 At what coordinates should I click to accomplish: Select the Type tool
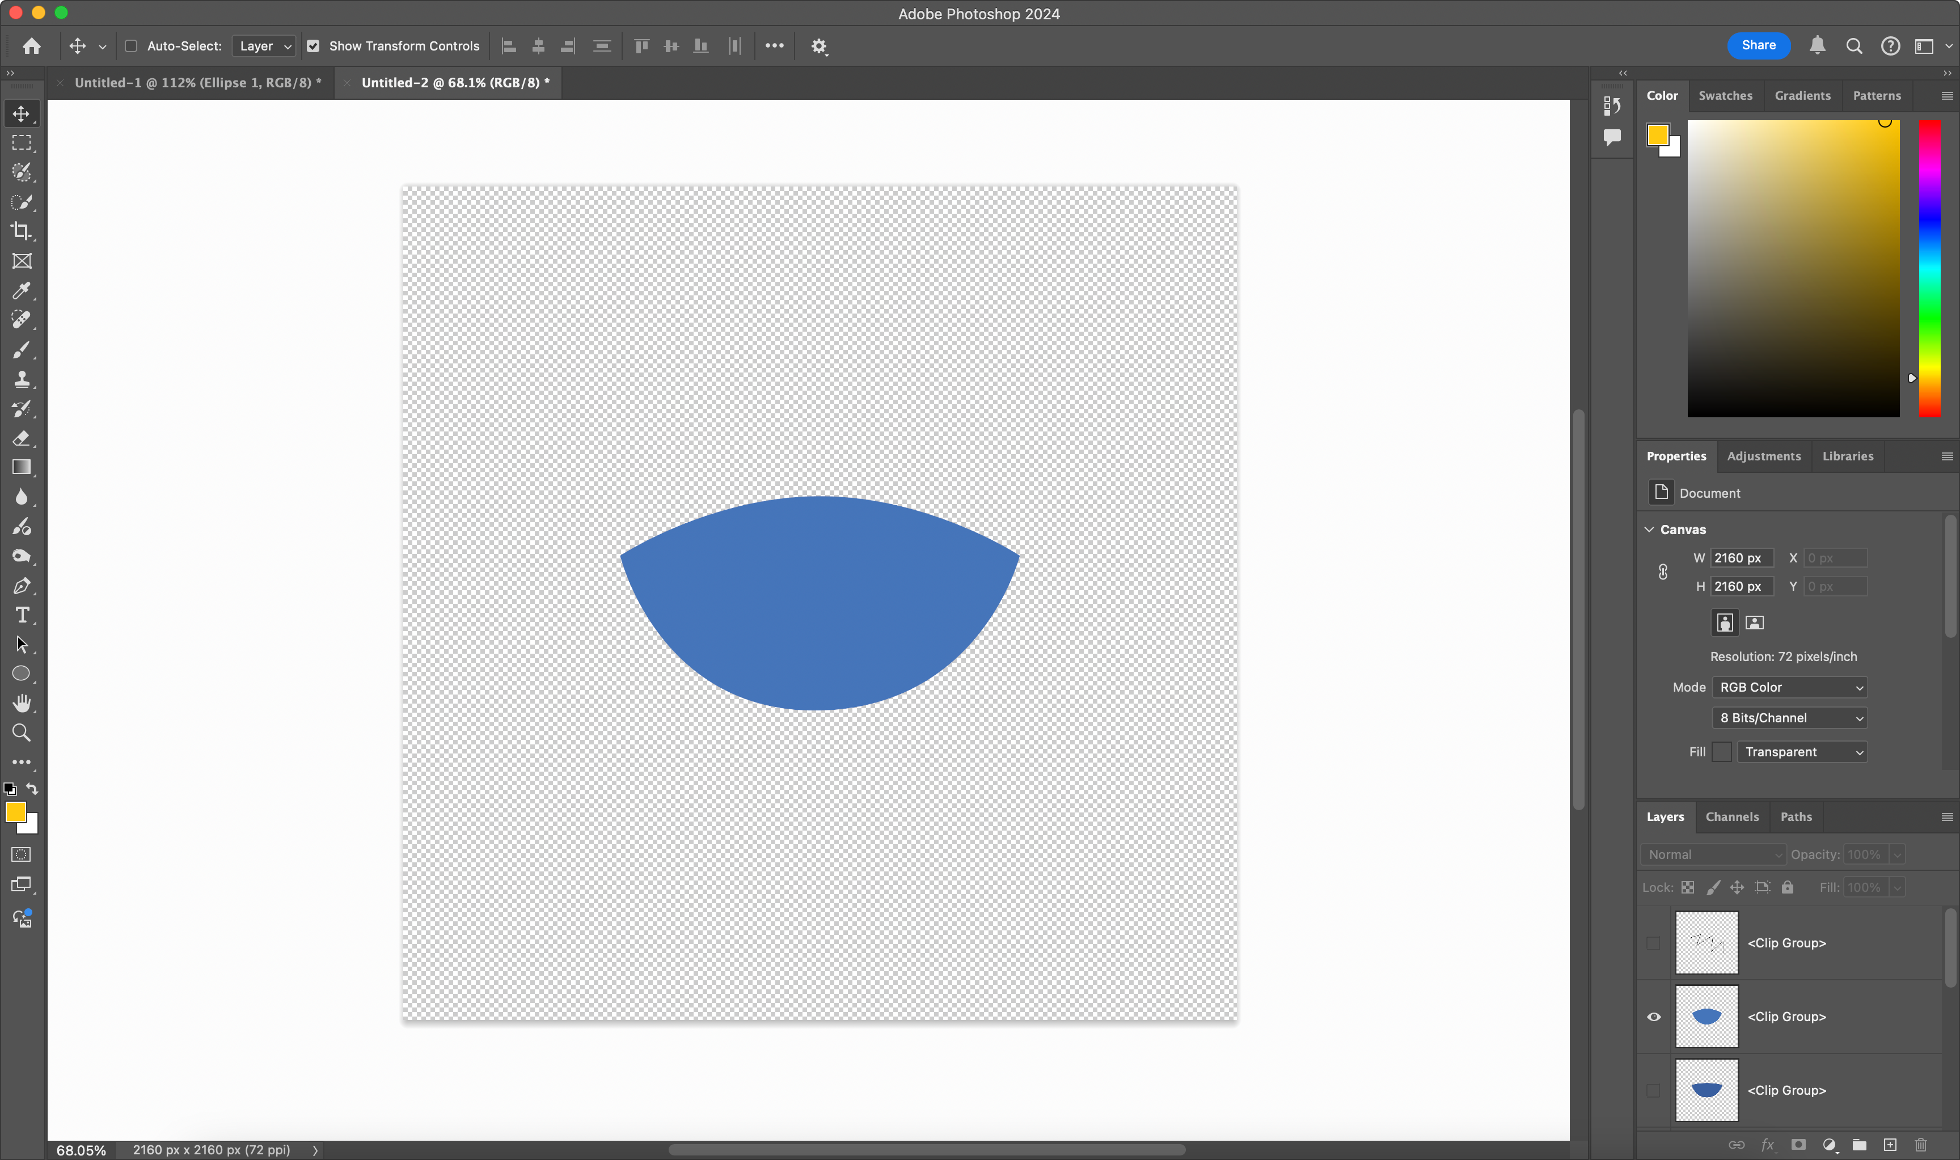(x=21, y=615)
